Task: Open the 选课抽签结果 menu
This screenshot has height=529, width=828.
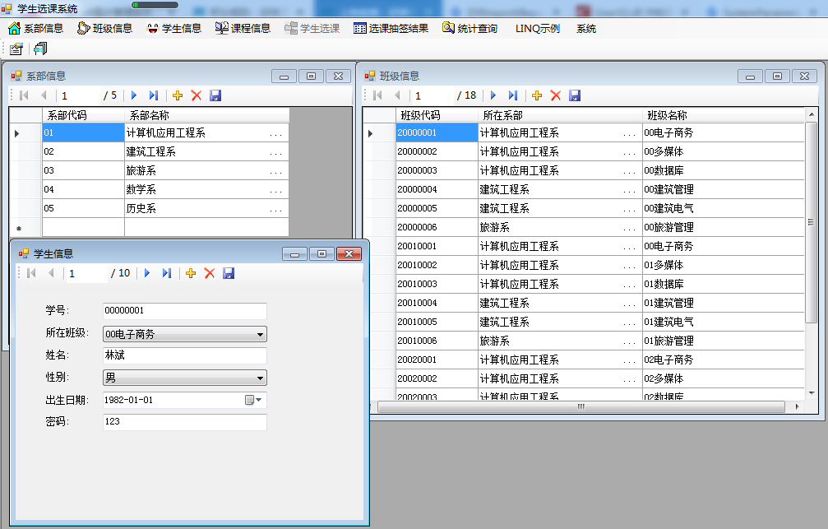Action: coord(391,29)
